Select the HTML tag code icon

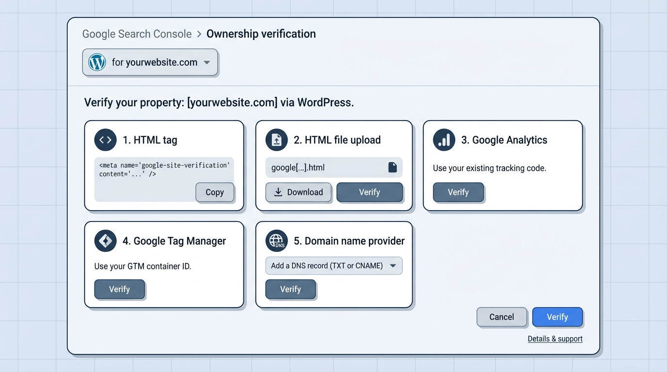pos(105,139)
